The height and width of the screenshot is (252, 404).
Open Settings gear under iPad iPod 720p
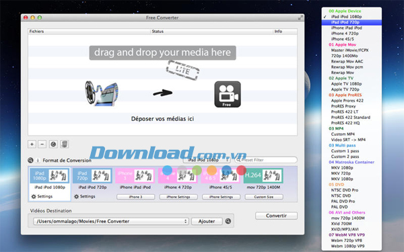click(x=85, y=196)
